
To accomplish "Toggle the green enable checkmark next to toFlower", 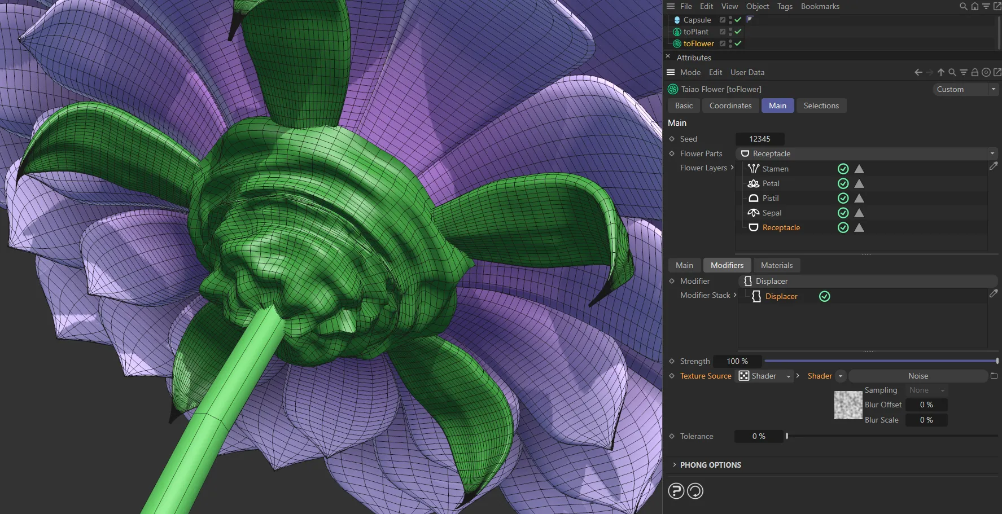I will pyautogui.click(x=737, y=43).
